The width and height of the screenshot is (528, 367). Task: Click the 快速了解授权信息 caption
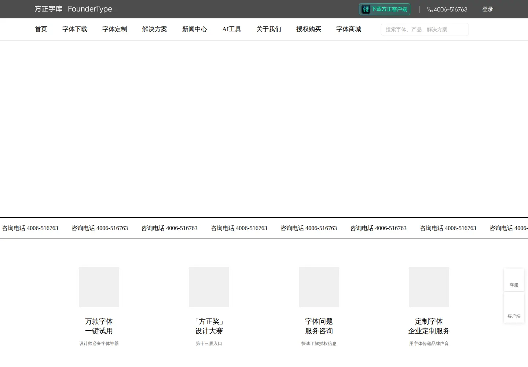(x=319, y=344)
